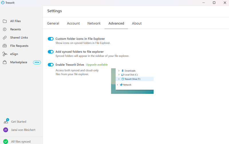
Task: Click the All files synced status text
Action: 21,141
